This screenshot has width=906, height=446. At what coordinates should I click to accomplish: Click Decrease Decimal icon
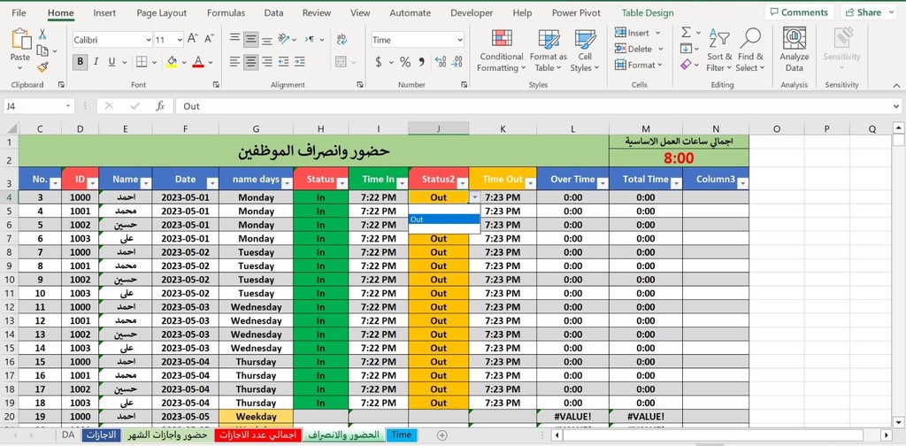tap(457, 62)
